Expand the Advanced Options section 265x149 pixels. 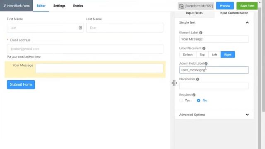pos(247,115)
